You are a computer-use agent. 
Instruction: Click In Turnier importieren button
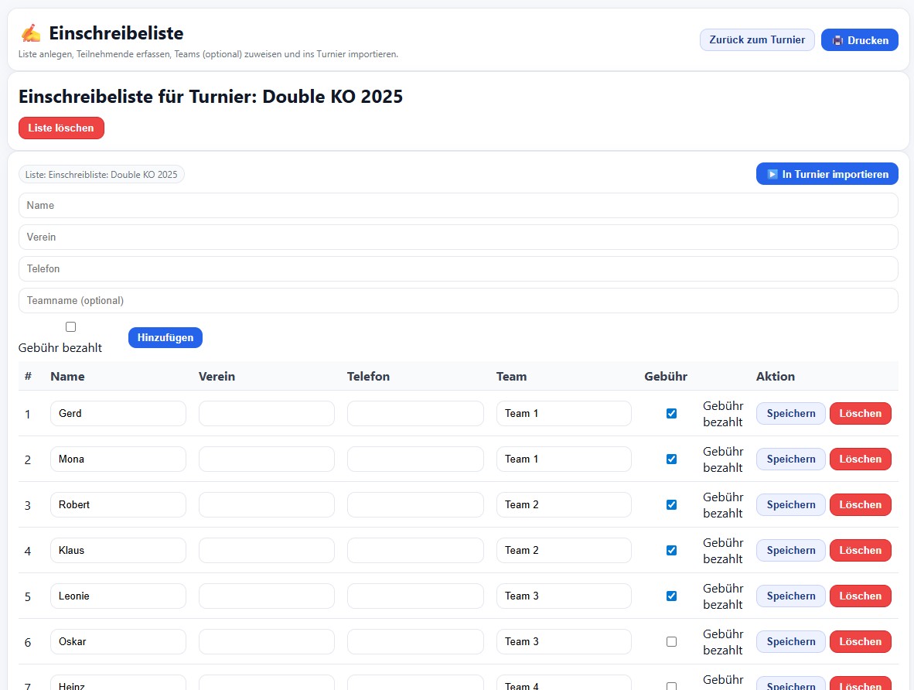tap(827, 174)
